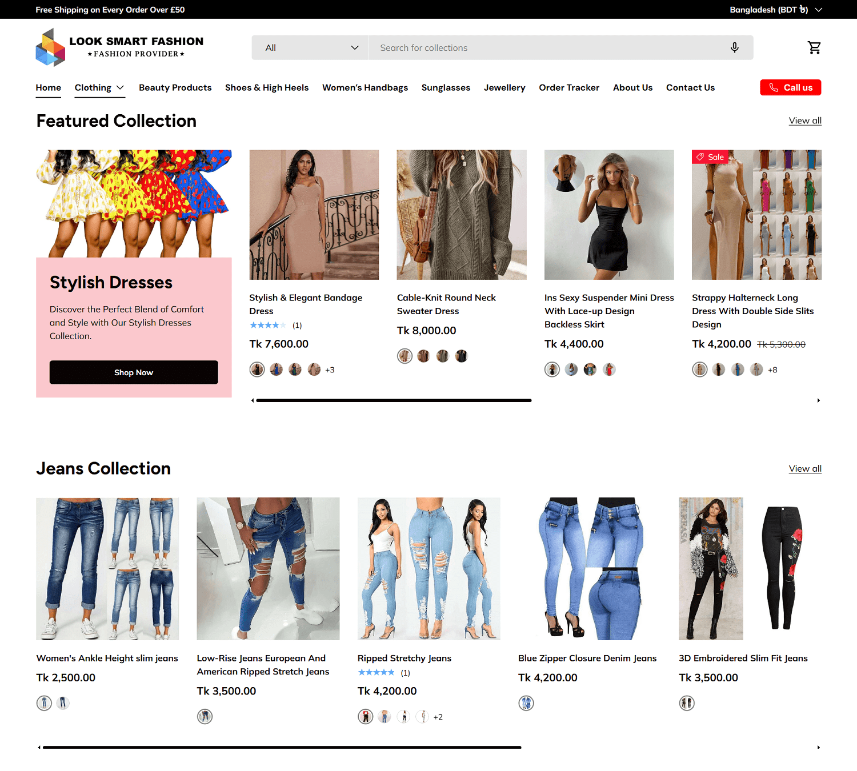Click the voice search microphone icon
Viewport: 857px width, 771px height.
(x=734, y=47)
